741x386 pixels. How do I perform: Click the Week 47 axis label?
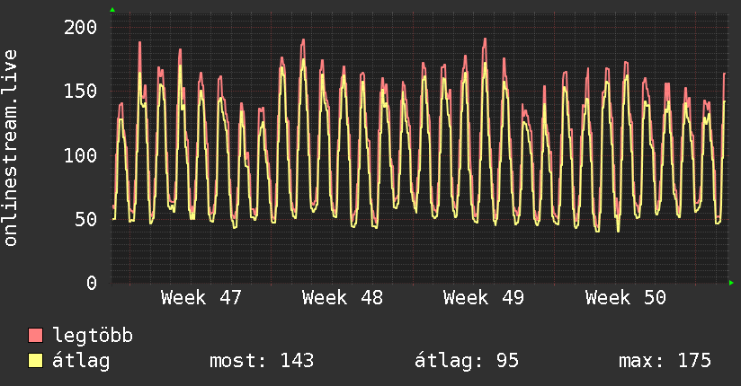pyautogui.click(x=201, y=297)
